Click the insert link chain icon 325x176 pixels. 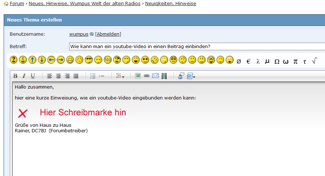147,76
